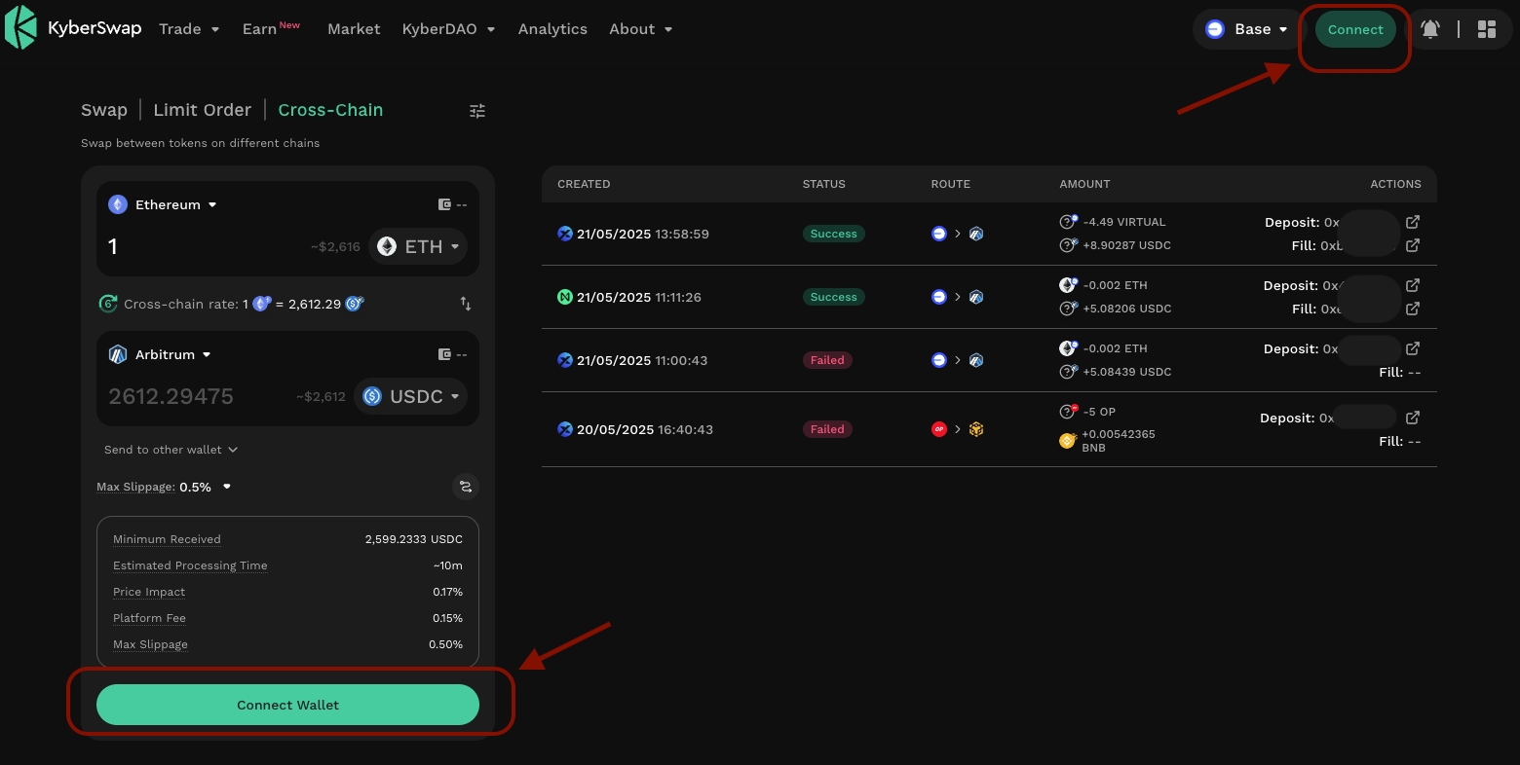The height and width of the screenshot is (765, 1520).
Task: Reverse swap direction with the arrows toggle
Action: [465, 304]
